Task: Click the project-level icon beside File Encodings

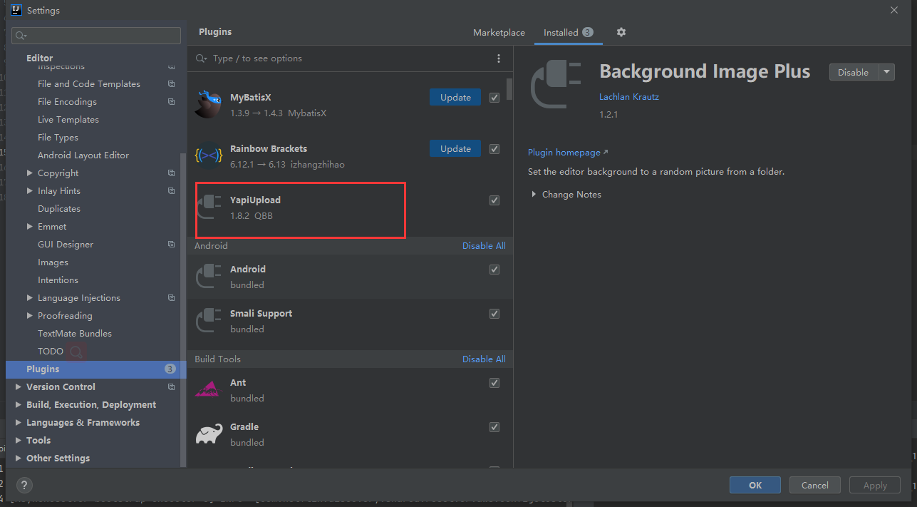Action: pyautogui.click(x=171, y=102)
